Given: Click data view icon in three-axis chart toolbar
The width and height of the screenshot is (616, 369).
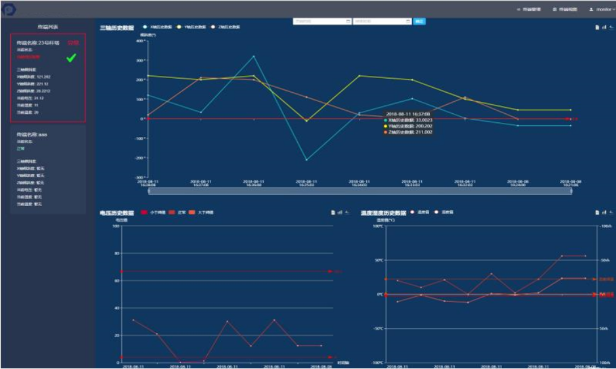Looking at the screenshot, I should pyautogui.click(x=597, y=27).
